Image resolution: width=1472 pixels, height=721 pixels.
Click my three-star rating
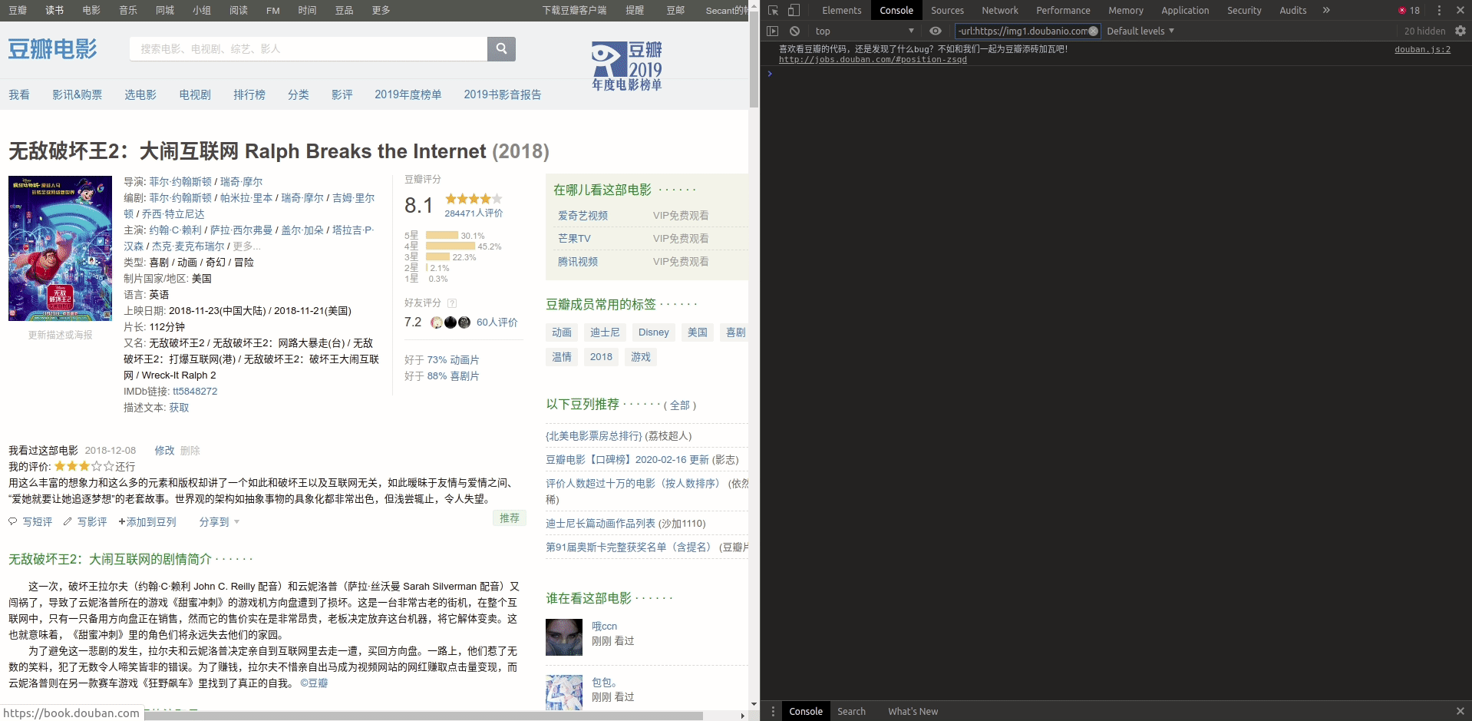[84, 466]
